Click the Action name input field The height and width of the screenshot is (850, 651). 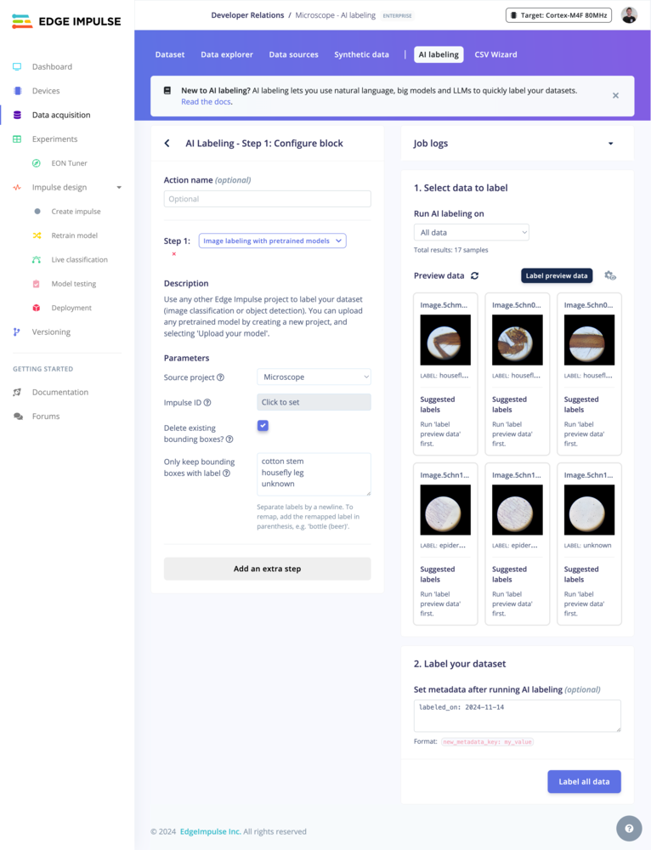pyautogui.click(x=267, y=199)
